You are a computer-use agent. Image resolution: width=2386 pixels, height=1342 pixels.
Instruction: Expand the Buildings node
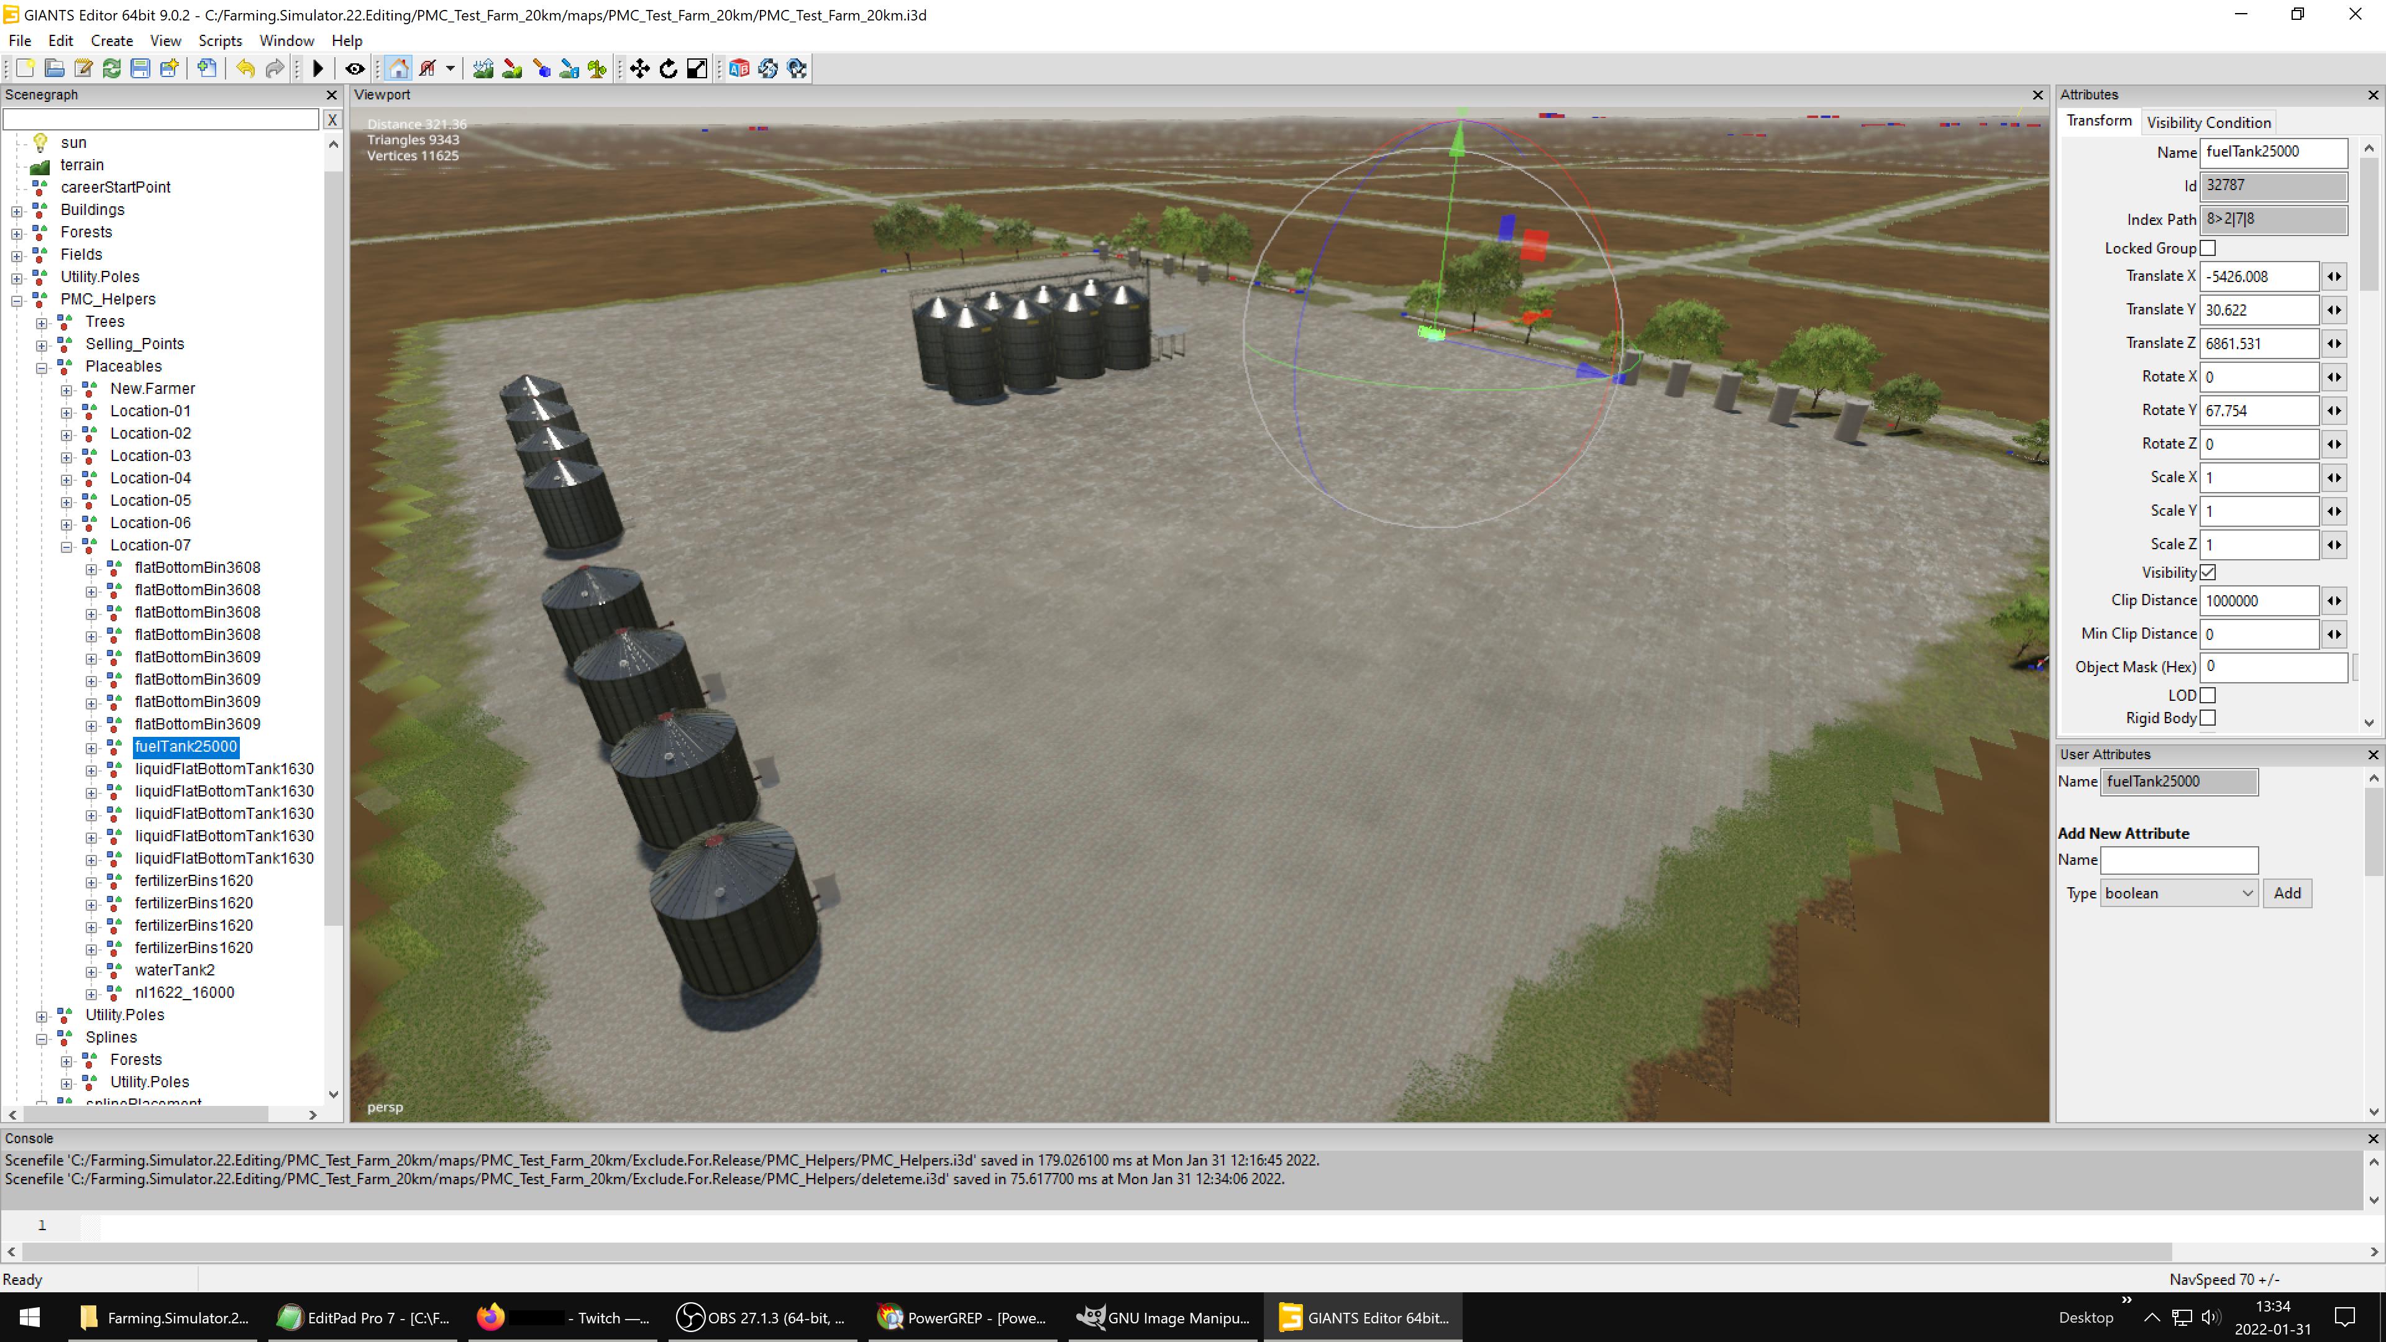click(x=17, y=211)
